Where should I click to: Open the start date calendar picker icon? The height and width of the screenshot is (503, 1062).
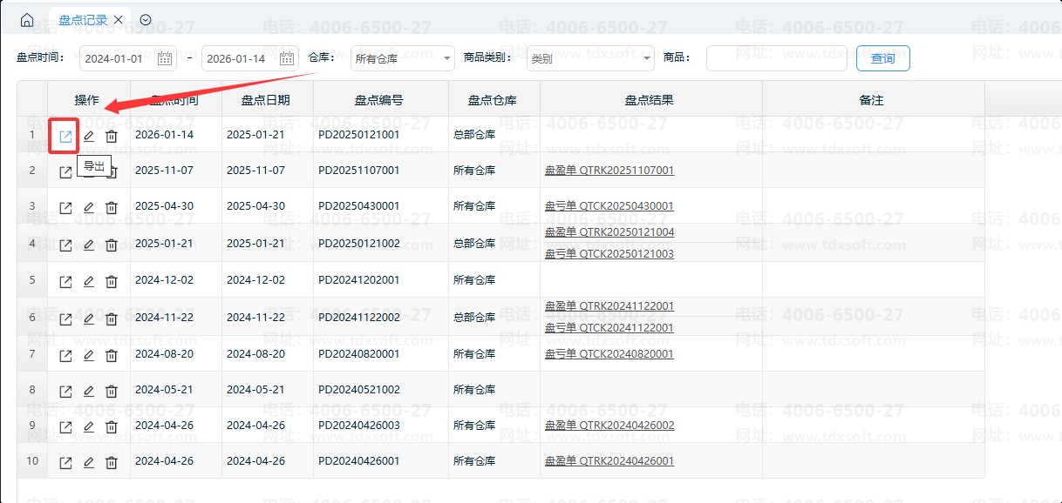click(x=165, y=59)
